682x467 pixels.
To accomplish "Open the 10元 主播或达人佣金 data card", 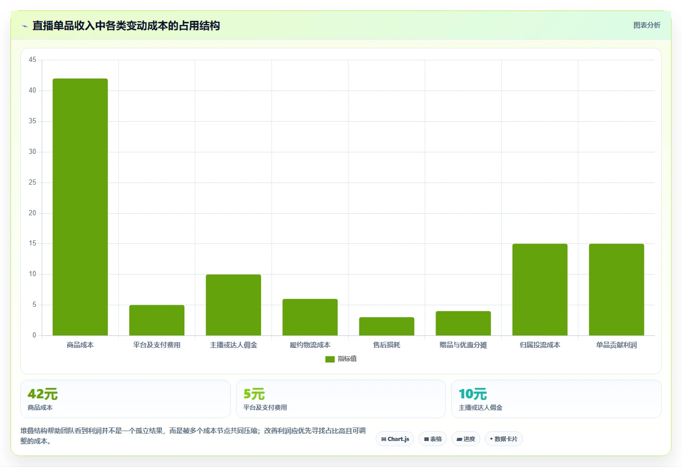I will click(x=556, y=399).
